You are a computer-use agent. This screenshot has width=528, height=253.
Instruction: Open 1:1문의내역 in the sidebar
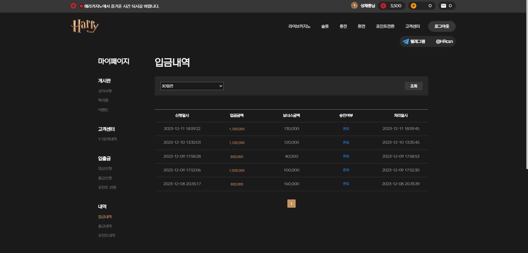(x=107, y=139)
